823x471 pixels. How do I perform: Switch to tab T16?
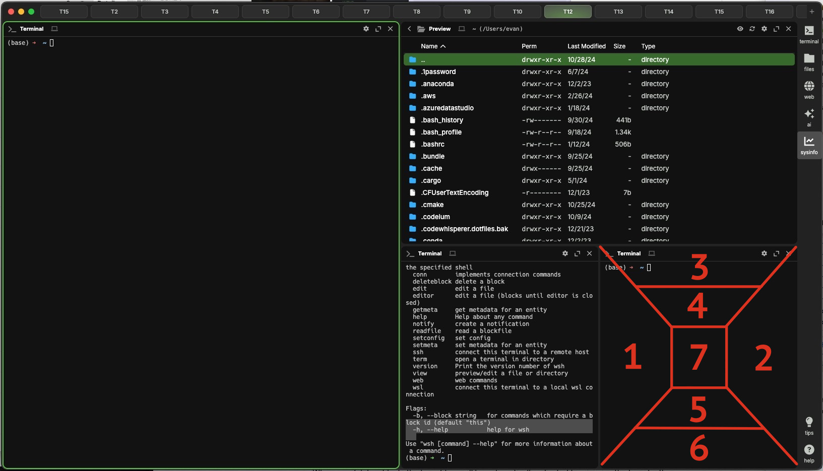pyautogui.click(x=770, y=11)
